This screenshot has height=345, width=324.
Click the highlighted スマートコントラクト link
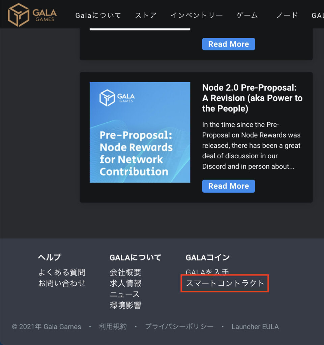coord(225,283)
